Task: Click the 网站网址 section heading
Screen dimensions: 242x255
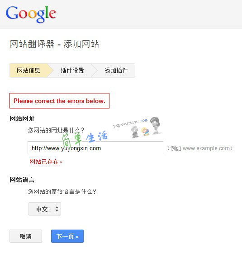Action: coord(22,118)
